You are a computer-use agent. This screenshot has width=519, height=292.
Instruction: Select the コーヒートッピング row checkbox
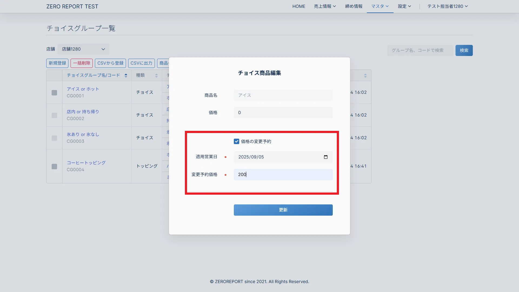[x=54, y=167]
